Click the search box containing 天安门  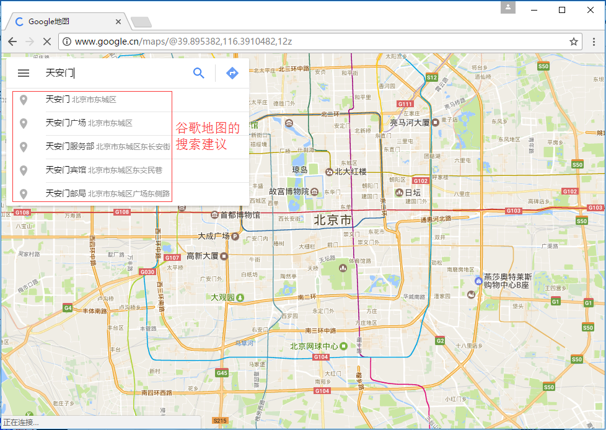(116, 72)
